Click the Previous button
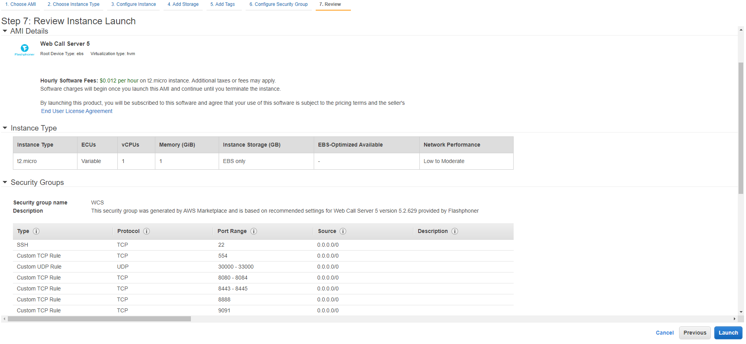 [x=695, y=333]
